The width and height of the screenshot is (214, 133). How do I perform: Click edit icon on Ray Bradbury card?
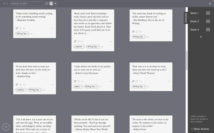[x=137, y=32]
